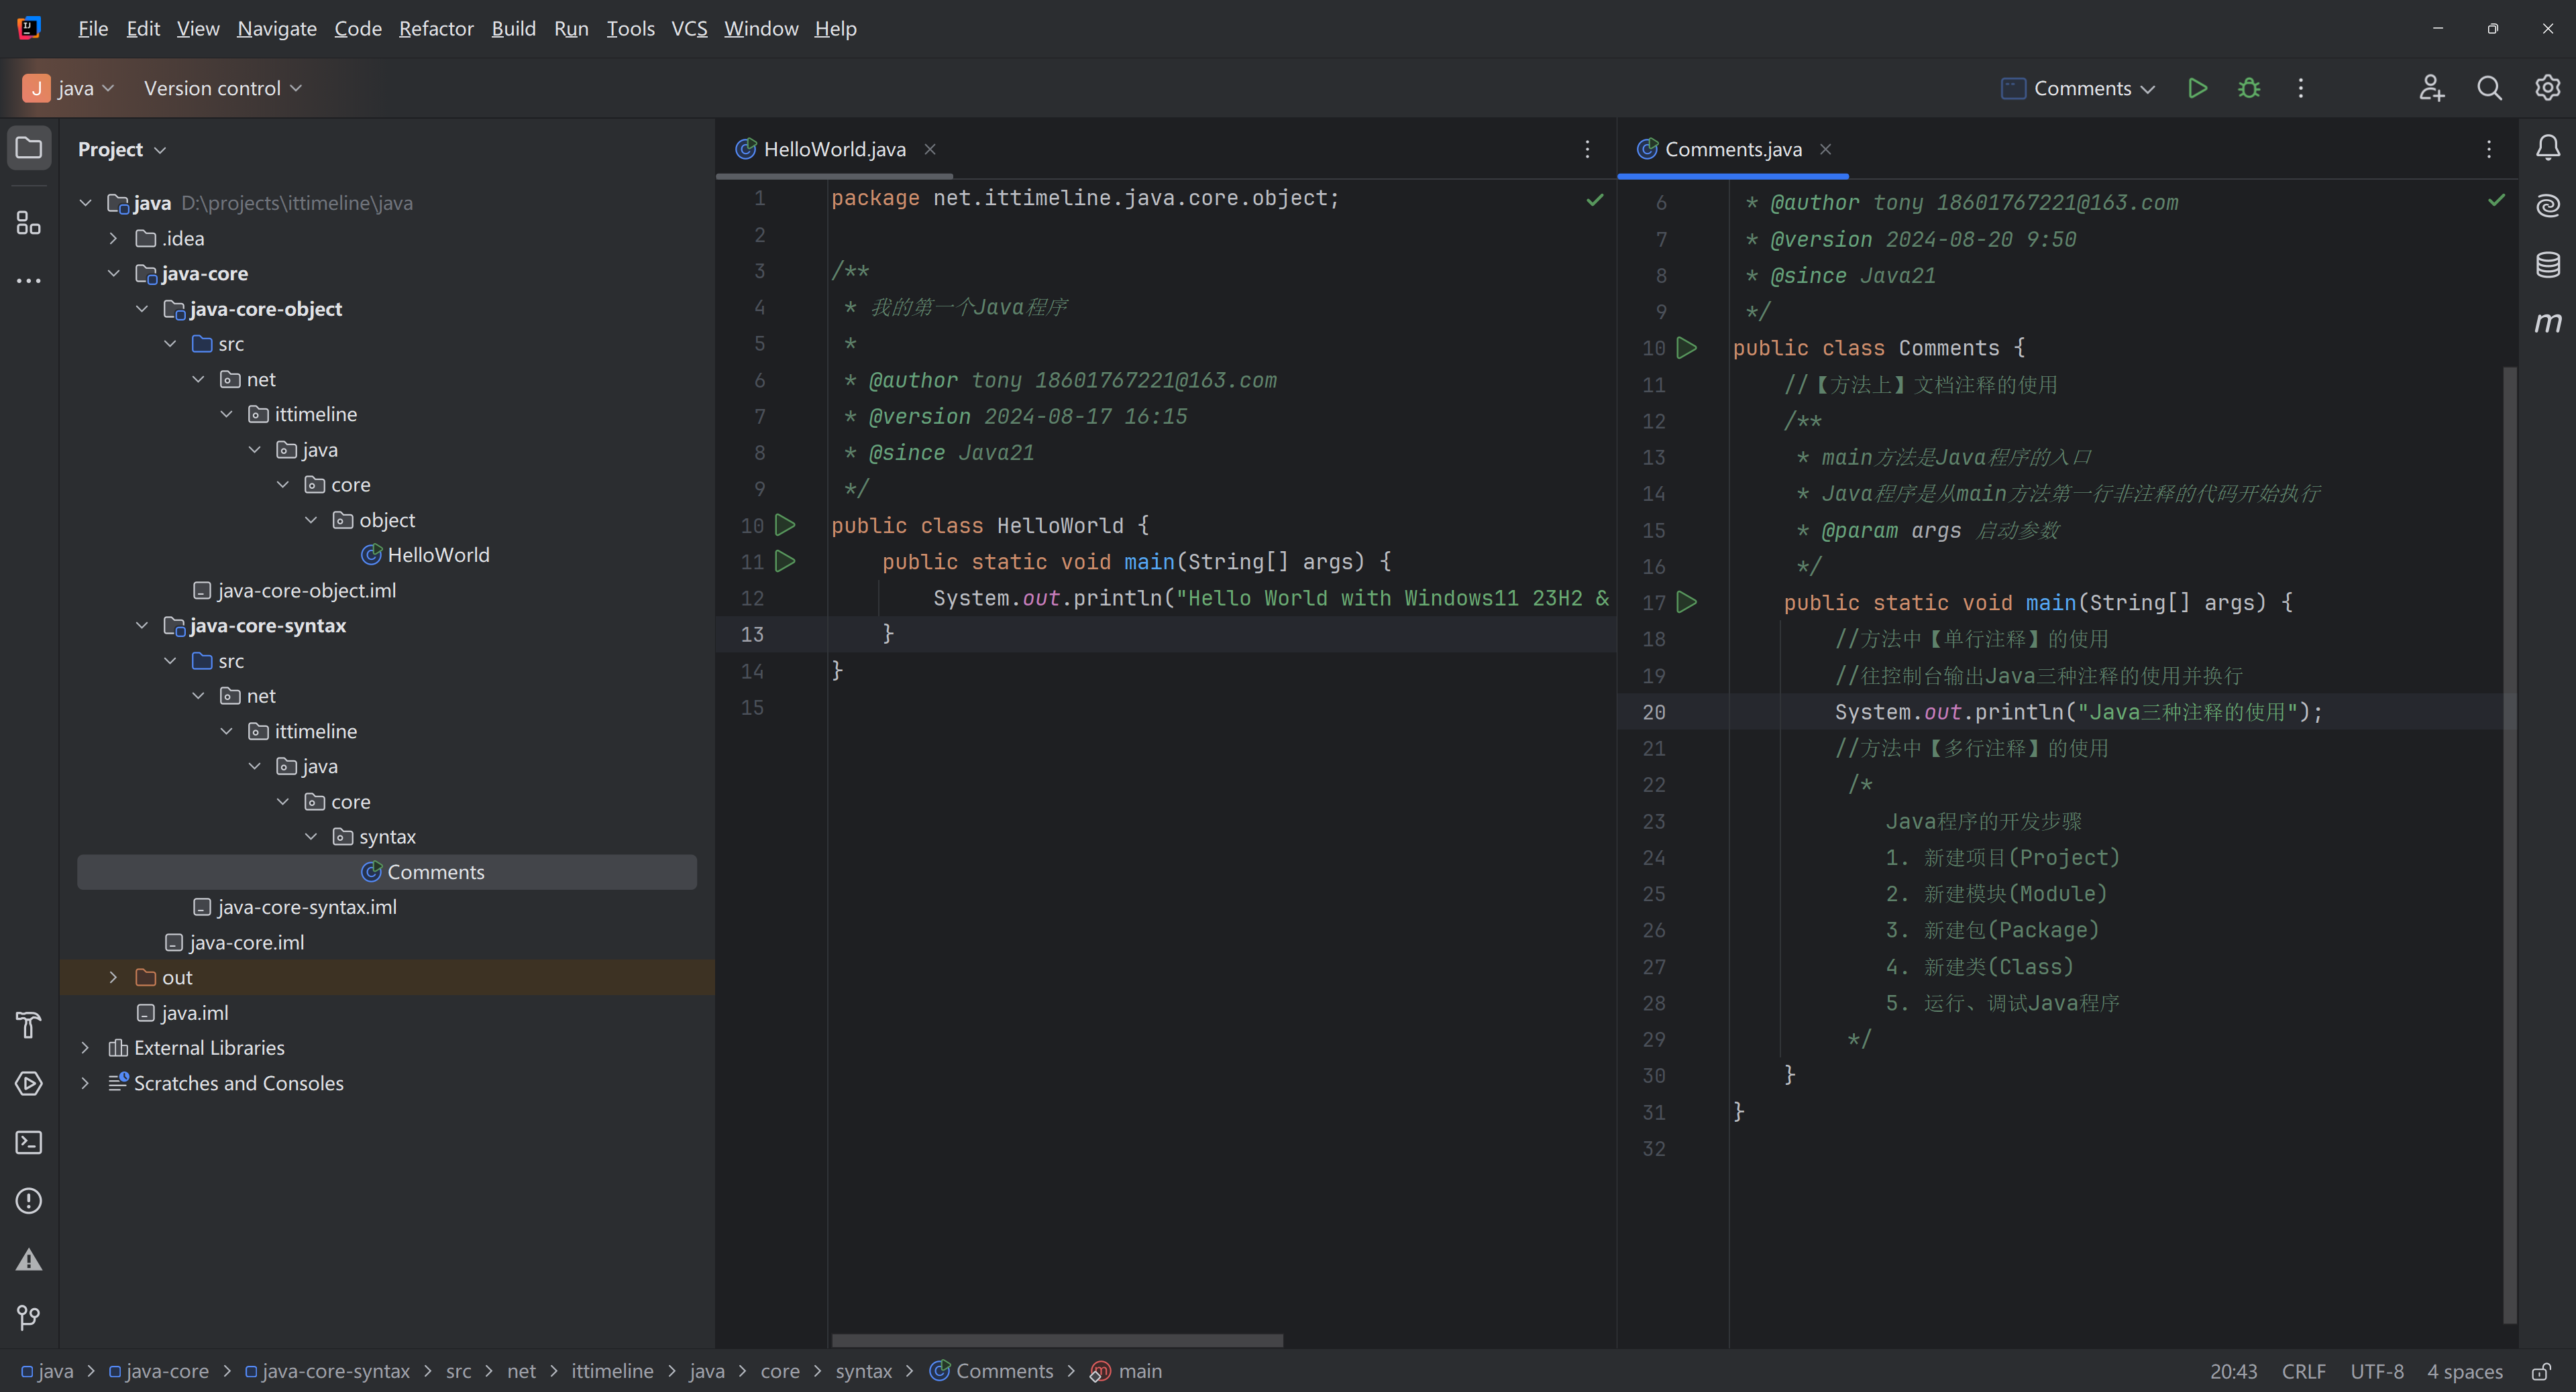Toggle the Project tool window folder button
Image resolution: width=2576 pixels, height=1392 pixels.
pos(29,148)
